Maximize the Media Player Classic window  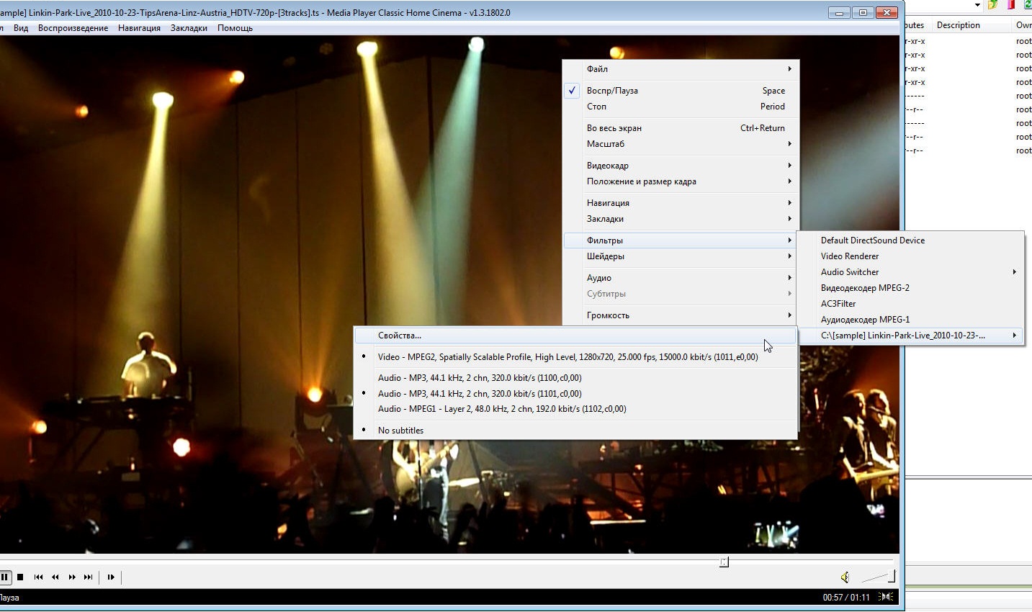[863, 12]
